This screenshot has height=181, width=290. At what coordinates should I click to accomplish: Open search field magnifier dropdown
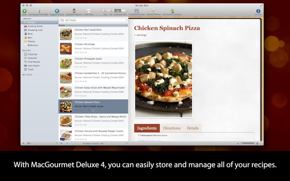pyautogui.click(x=62, y=20)
